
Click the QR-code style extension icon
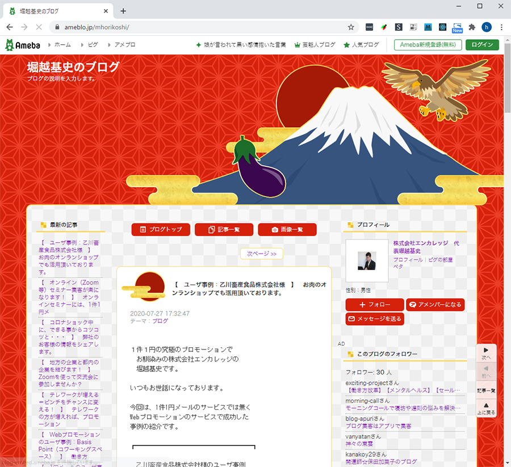click(413, 27)
